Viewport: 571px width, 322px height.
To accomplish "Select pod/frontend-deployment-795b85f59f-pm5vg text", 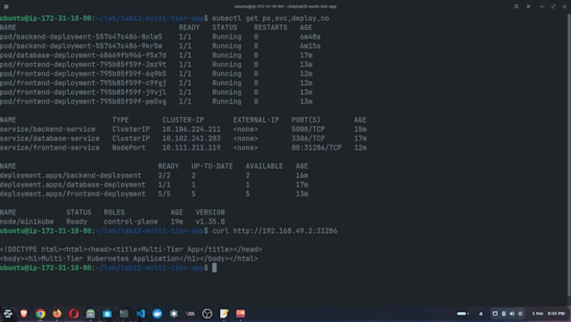I will (83, 102).
